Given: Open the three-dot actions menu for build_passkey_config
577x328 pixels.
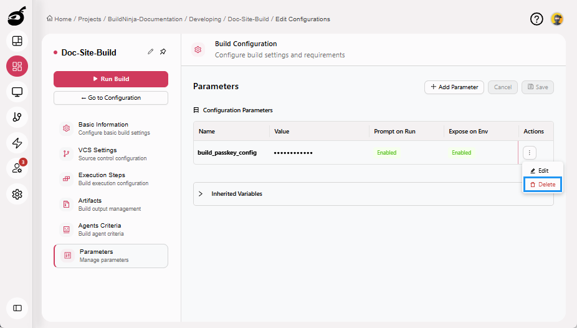Looking at the screenshot, I should click(530, 153).
